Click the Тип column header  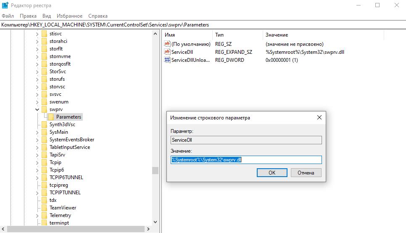tap(219, 35)
